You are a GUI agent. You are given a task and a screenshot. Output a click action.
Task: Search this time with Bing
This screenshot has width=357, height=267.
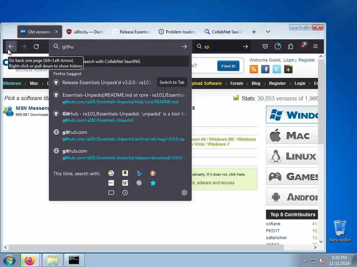pos(139,173)
